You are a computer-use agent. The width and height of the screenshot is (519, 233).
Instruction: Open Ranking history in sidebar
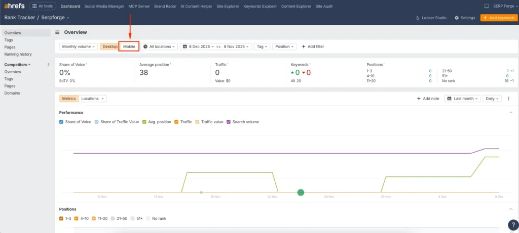coord(18,54)
